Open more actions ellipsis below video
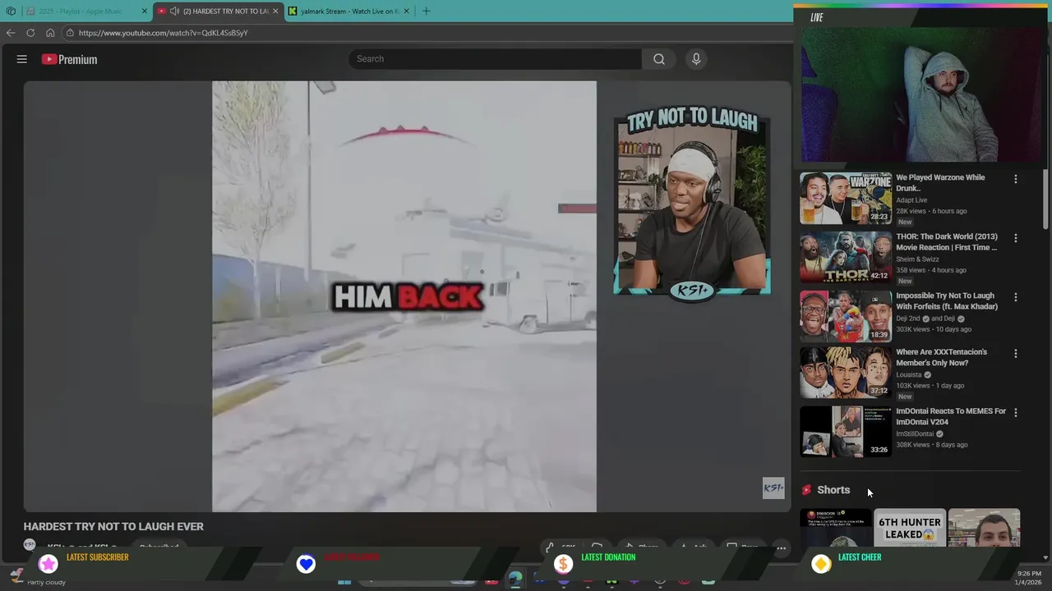Image resolution: width=1052 pixels, height=591 pixels. click(x=781, y=547)
